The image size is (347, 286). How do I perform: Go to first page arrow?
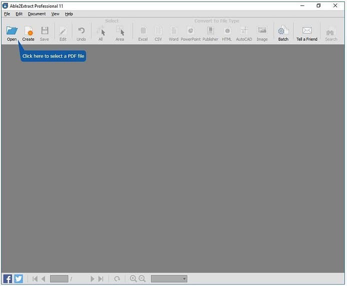click(x=35, y=279)
